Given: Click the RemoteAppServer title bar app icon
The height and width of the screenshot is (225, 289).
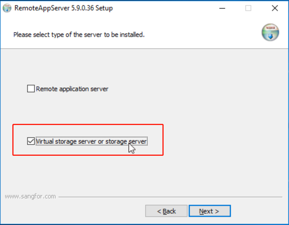Looking at the screenshot, I should (x=7, y=8).
